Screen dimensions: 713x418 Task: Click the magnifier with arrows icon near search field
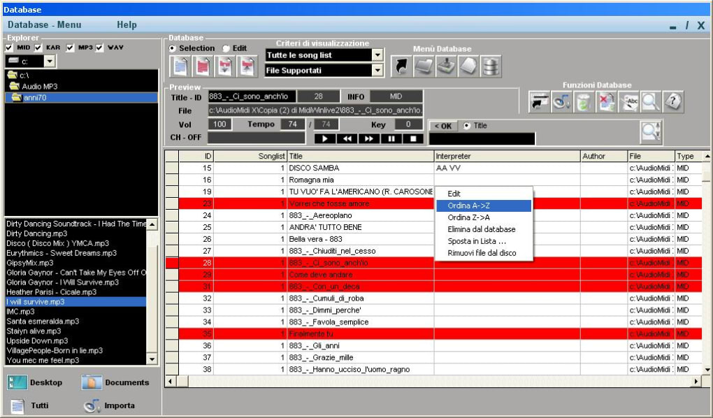(651, 132)
